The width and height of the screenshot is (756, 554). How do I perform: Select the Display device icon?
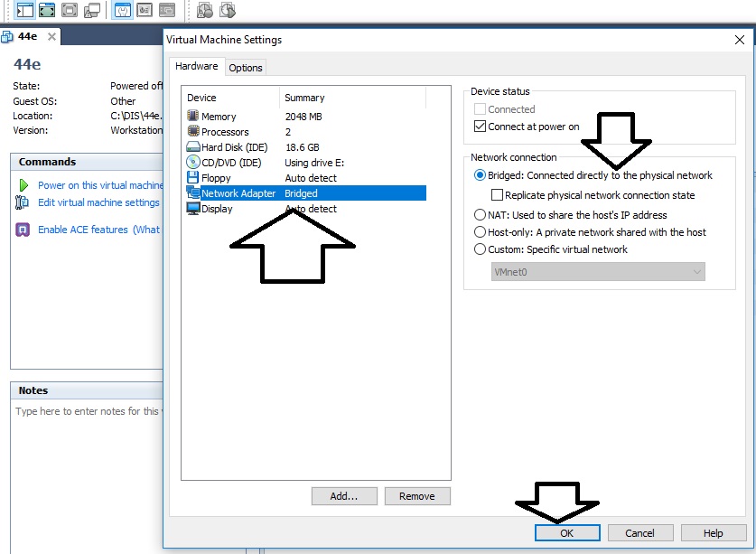[x=192, y=209]
